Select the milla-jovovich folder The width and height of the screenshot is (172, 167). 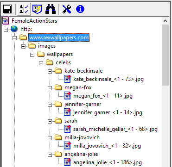click(x=82, y=137)
